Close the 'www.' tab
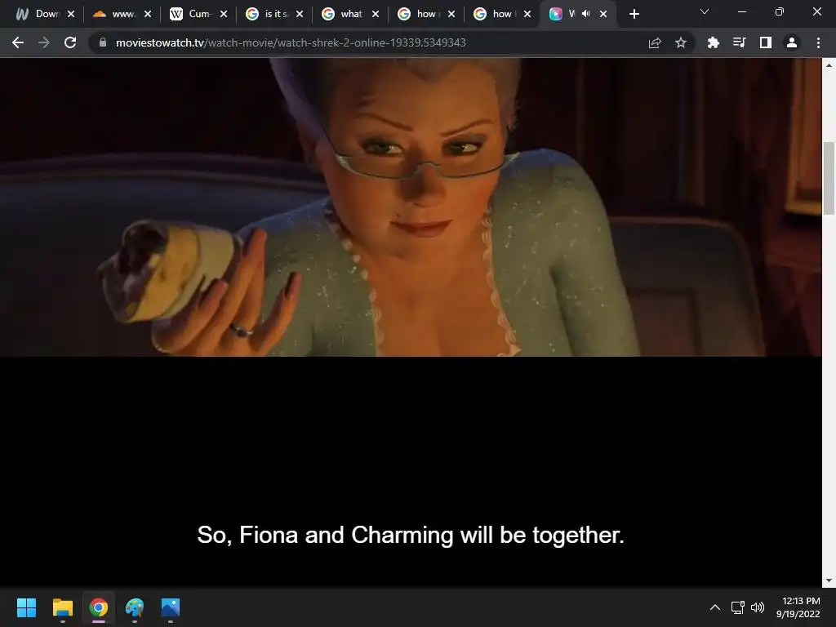Screen dimensions: 836x627 (148, 14)
